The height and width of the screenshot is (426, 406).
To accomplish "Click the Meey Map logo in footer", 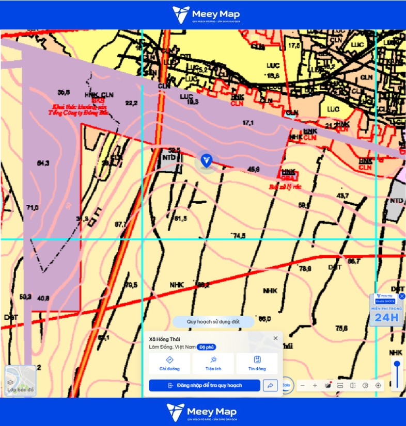I will click(202, 412).
